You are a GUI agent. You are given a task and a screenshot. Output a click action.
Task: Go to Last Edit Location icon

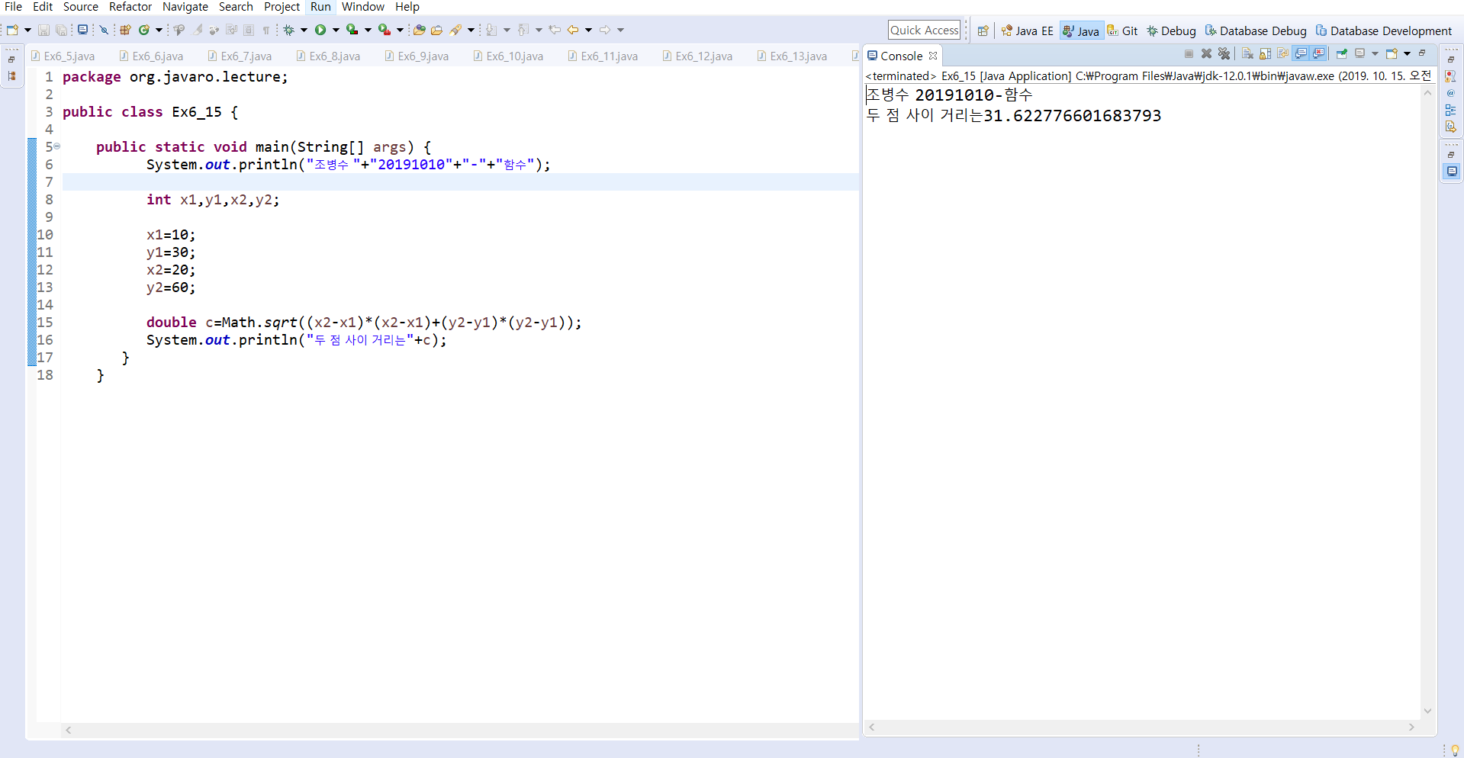tap(555, 30)
